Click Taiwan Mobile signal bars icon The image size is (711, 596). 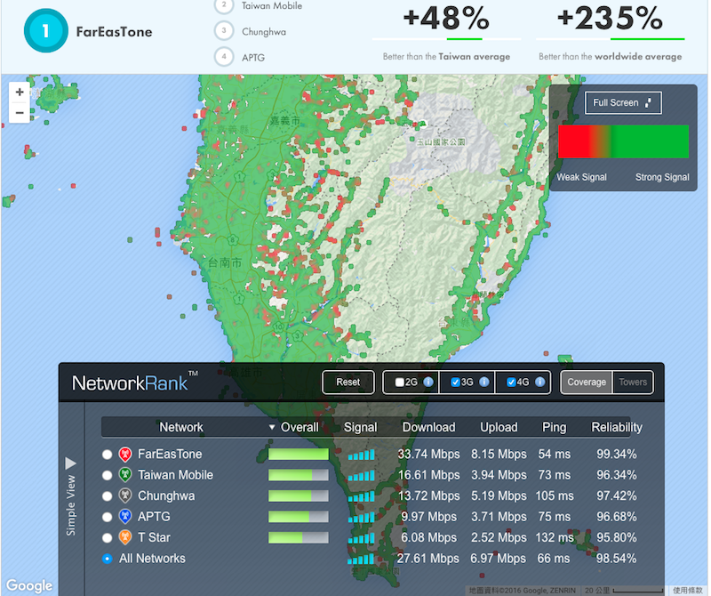point(361,475)
